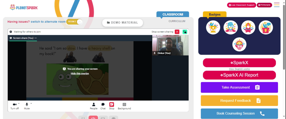Click the speech bubble podium badge

(x=266, y=27)
